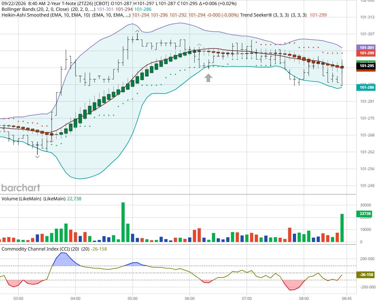Click the 09/22/2026 date in the header
Viewport: 377px width, 303px height.
click(13, 3)
